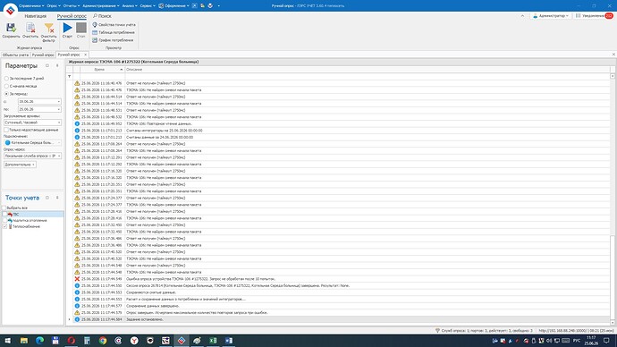Uncheck the Теплоснабжение checkbox
Screen dimensions: 617x347
click(4, 226)
